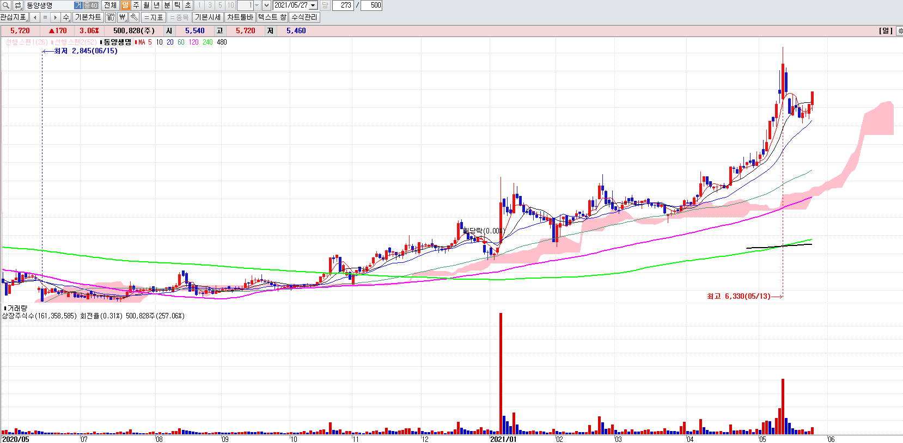Image resolution: width=903 pixels, height=443 pixels.
Task: Click the 2020/05 date axis label
Action: tap(15, 439)
